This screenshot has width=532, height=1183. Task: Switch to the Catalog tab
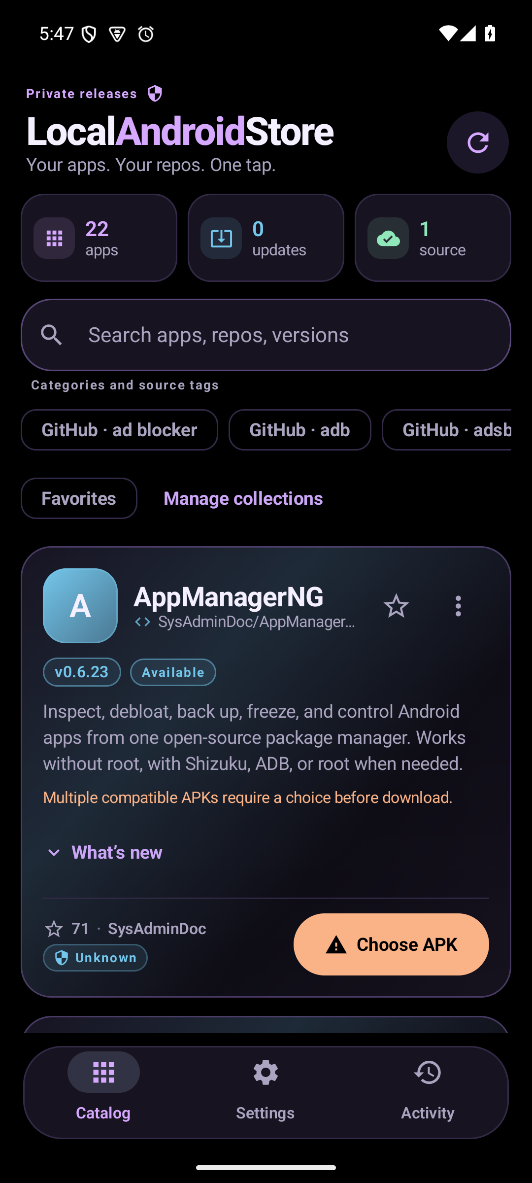pos(103,1091)
